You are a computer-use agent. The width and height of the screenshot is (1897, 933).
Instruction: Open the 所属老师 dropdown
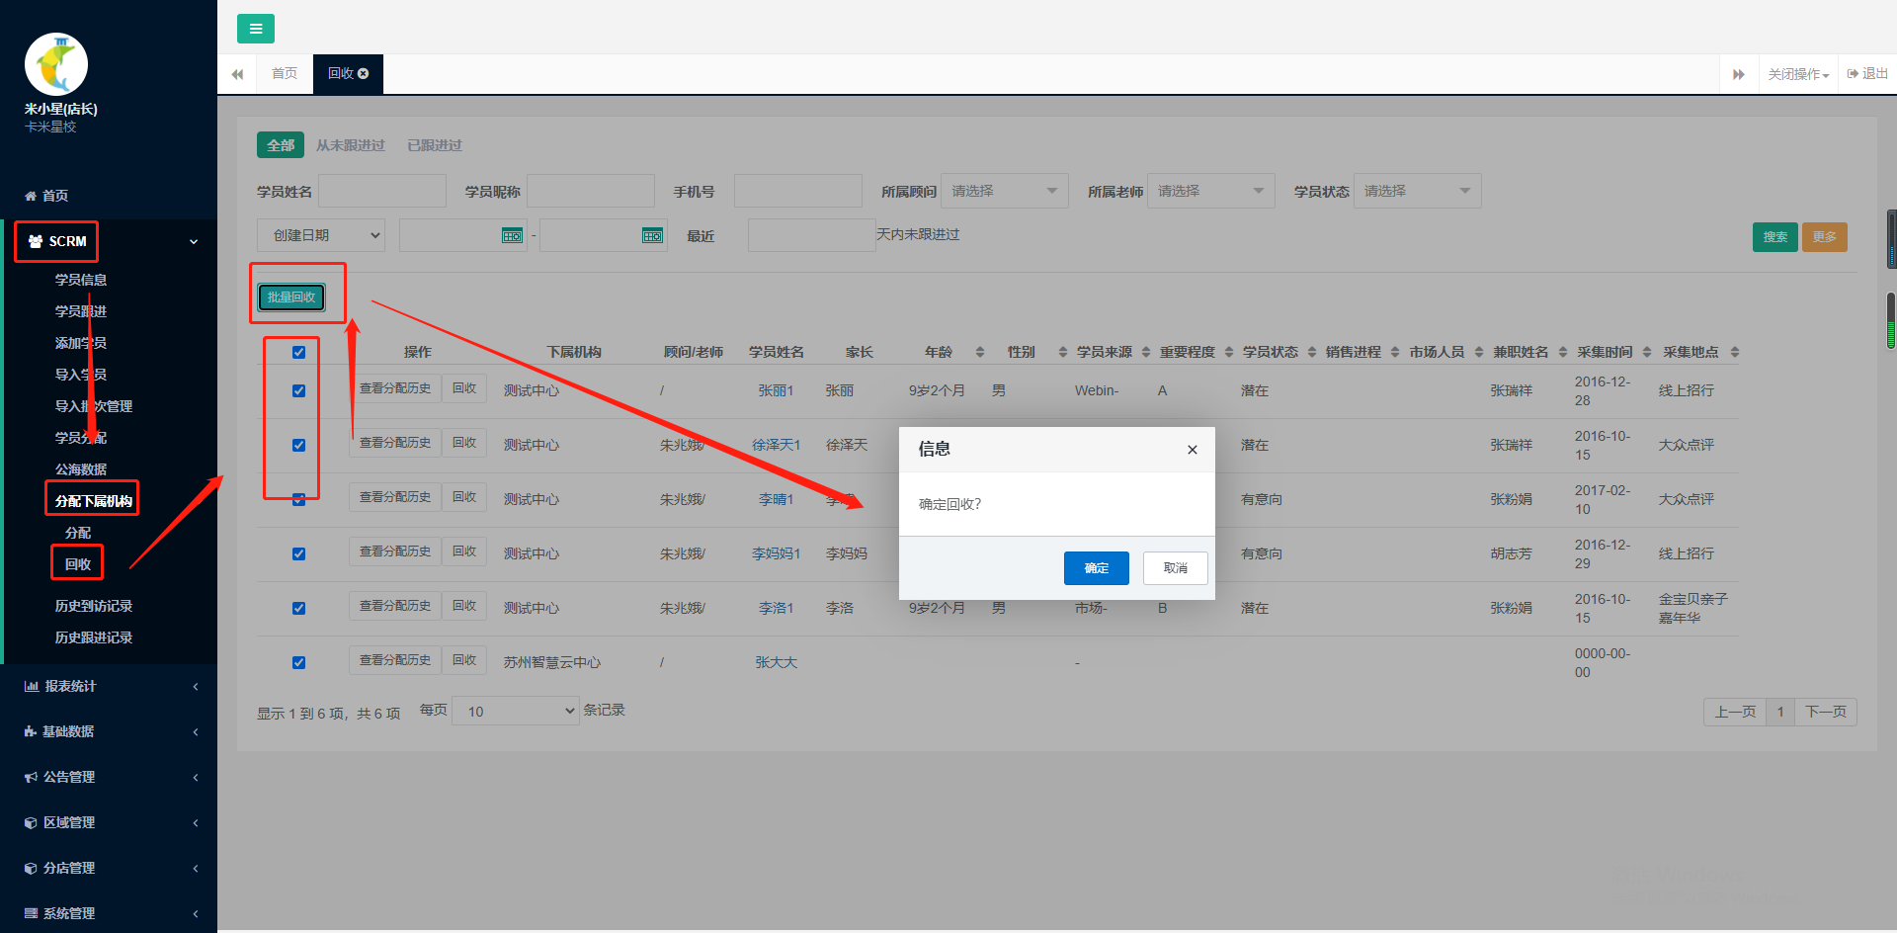point(1211,191)
